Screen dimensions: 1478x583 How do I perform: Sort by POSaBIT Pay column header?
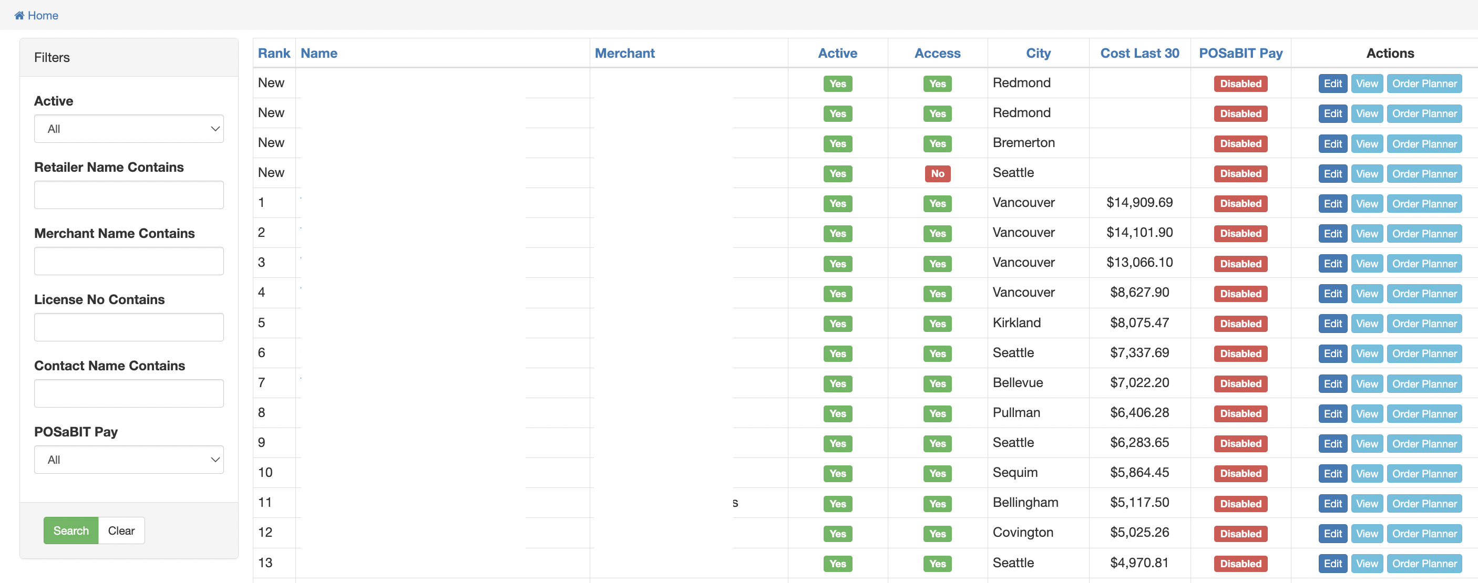pyautogui.click(x=1240, y=54)
